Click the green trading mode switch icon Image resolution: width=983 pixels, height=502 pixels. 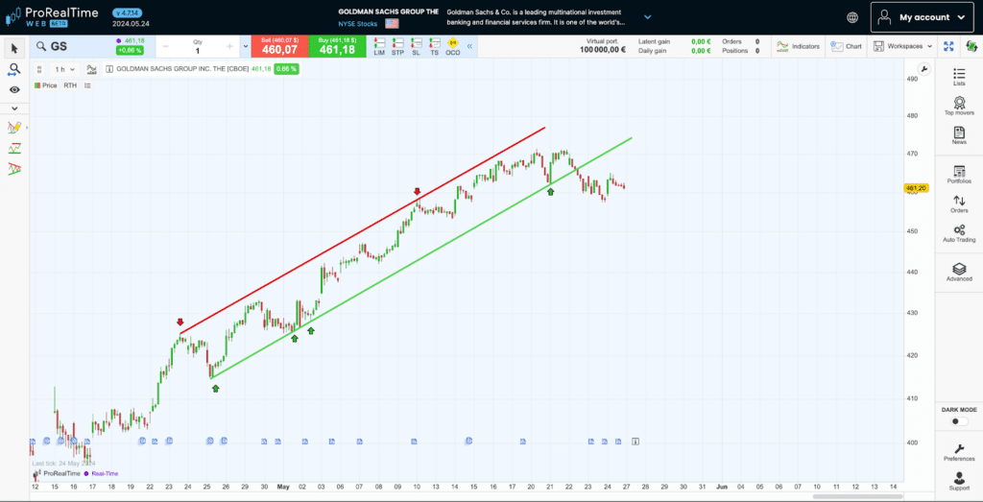tap(971, 46)
